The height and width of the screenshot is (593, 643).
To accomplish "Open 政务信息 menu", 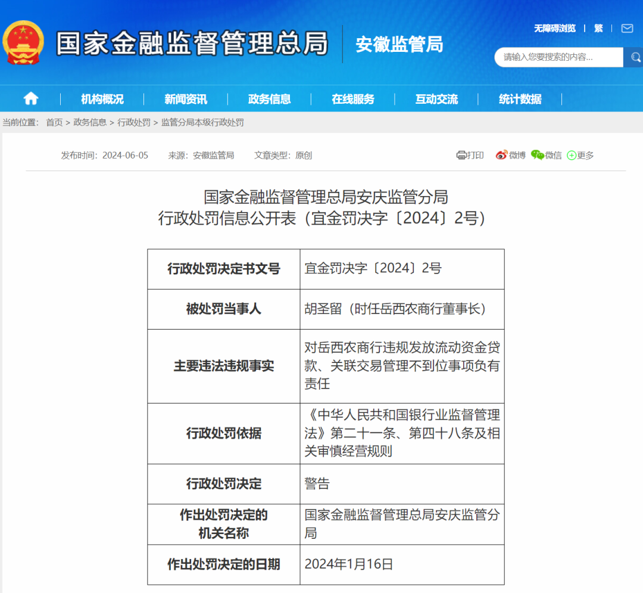I will [270, 99].
